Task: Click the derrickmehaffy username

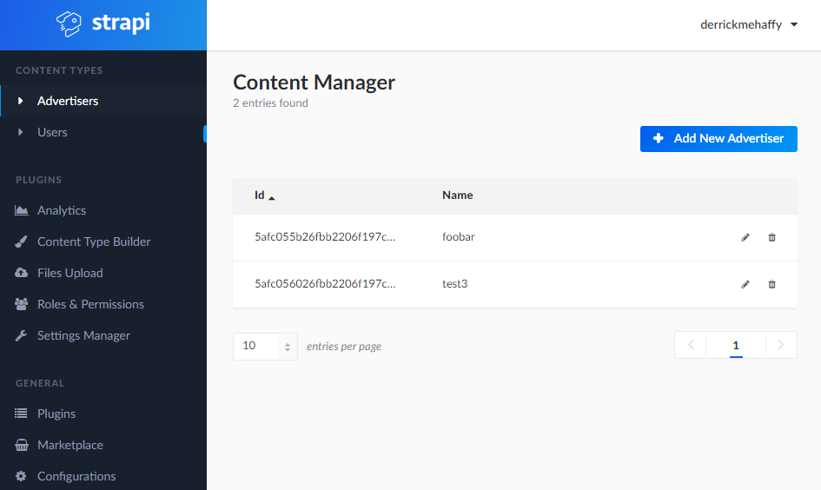Action: pos(741,24)
